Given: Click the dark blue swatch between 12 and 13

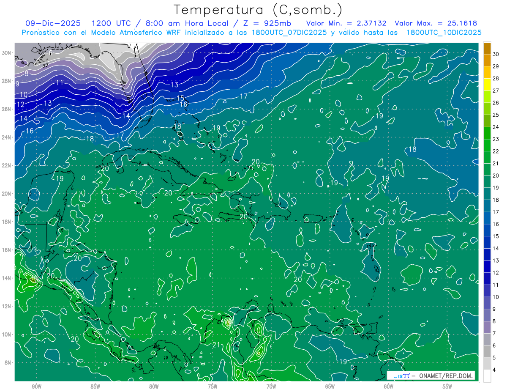Looking at the screenshot, I should click(x=487, y=266).
